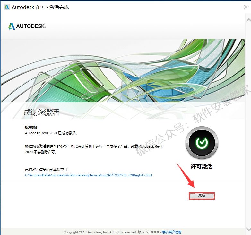Close the Autodesk license window
The image size is (251, 235).
point(245,7)
